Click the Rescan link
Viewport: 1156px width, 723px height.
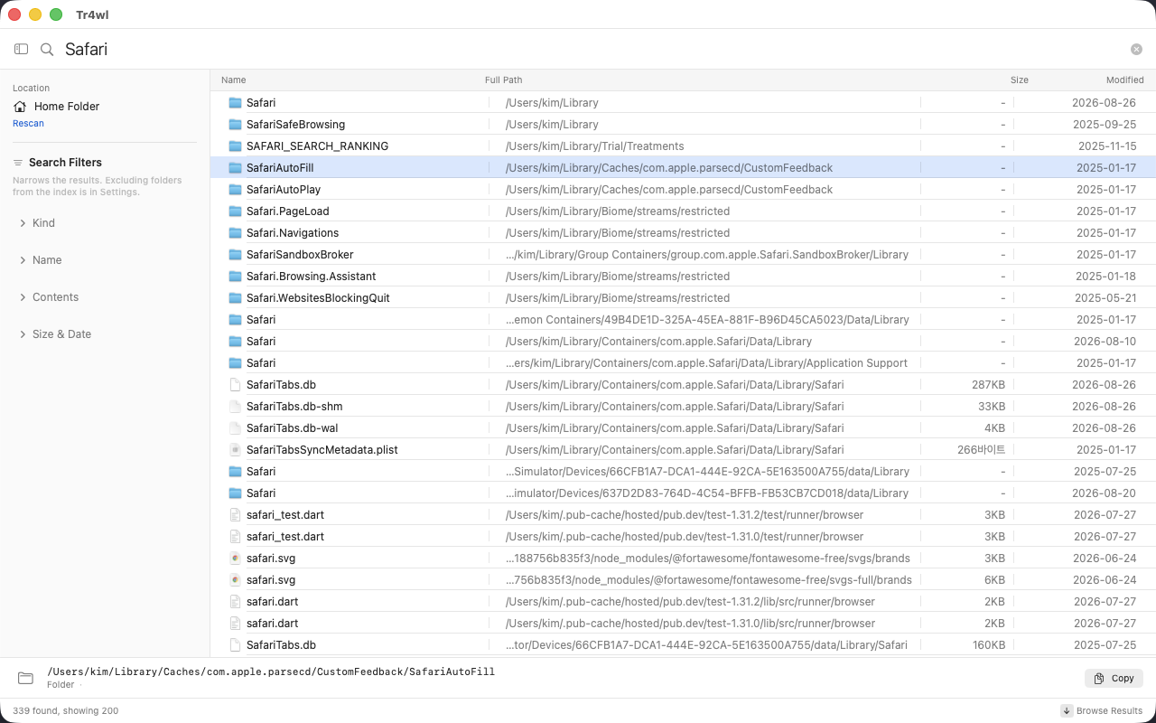pyautogui.click(x=28, y=123)
